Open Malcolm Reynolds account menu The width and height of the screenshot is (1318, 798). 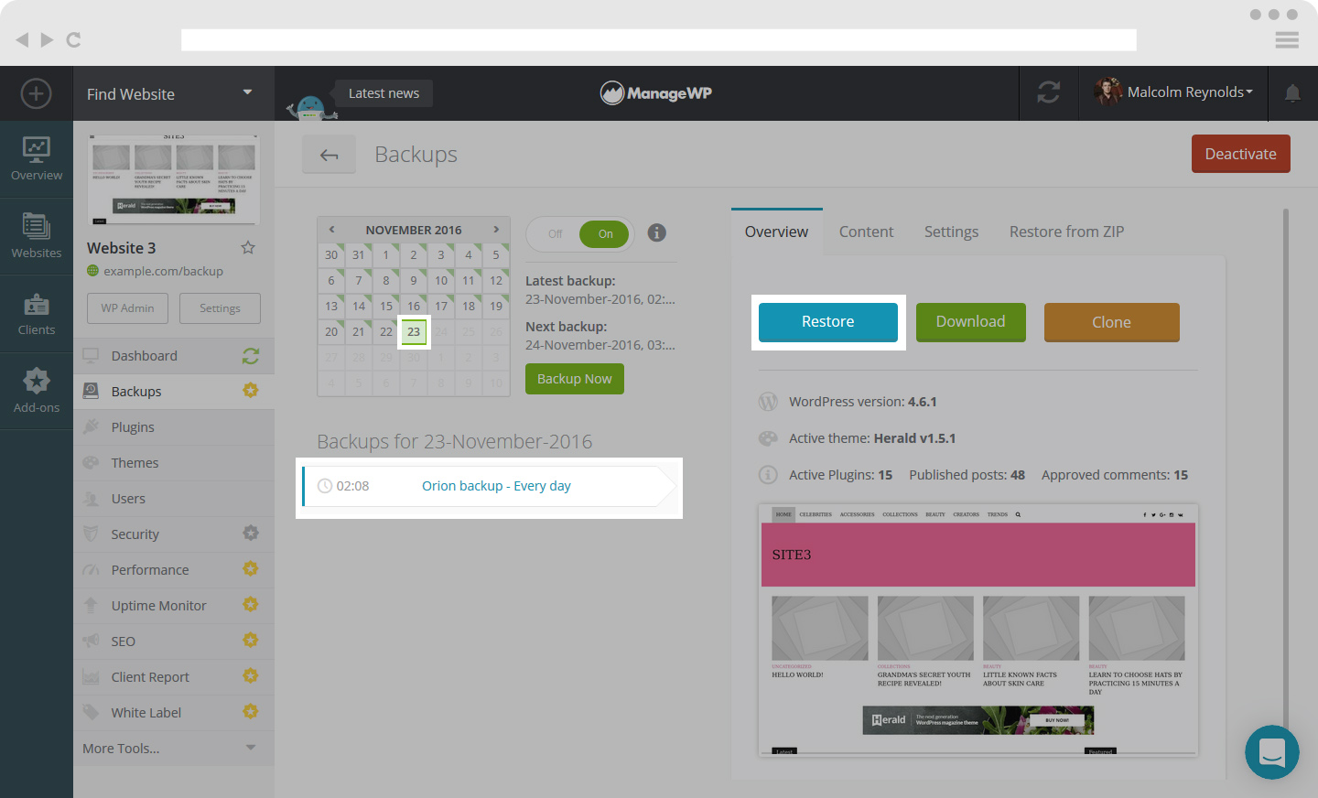[x=1173, y=92]
